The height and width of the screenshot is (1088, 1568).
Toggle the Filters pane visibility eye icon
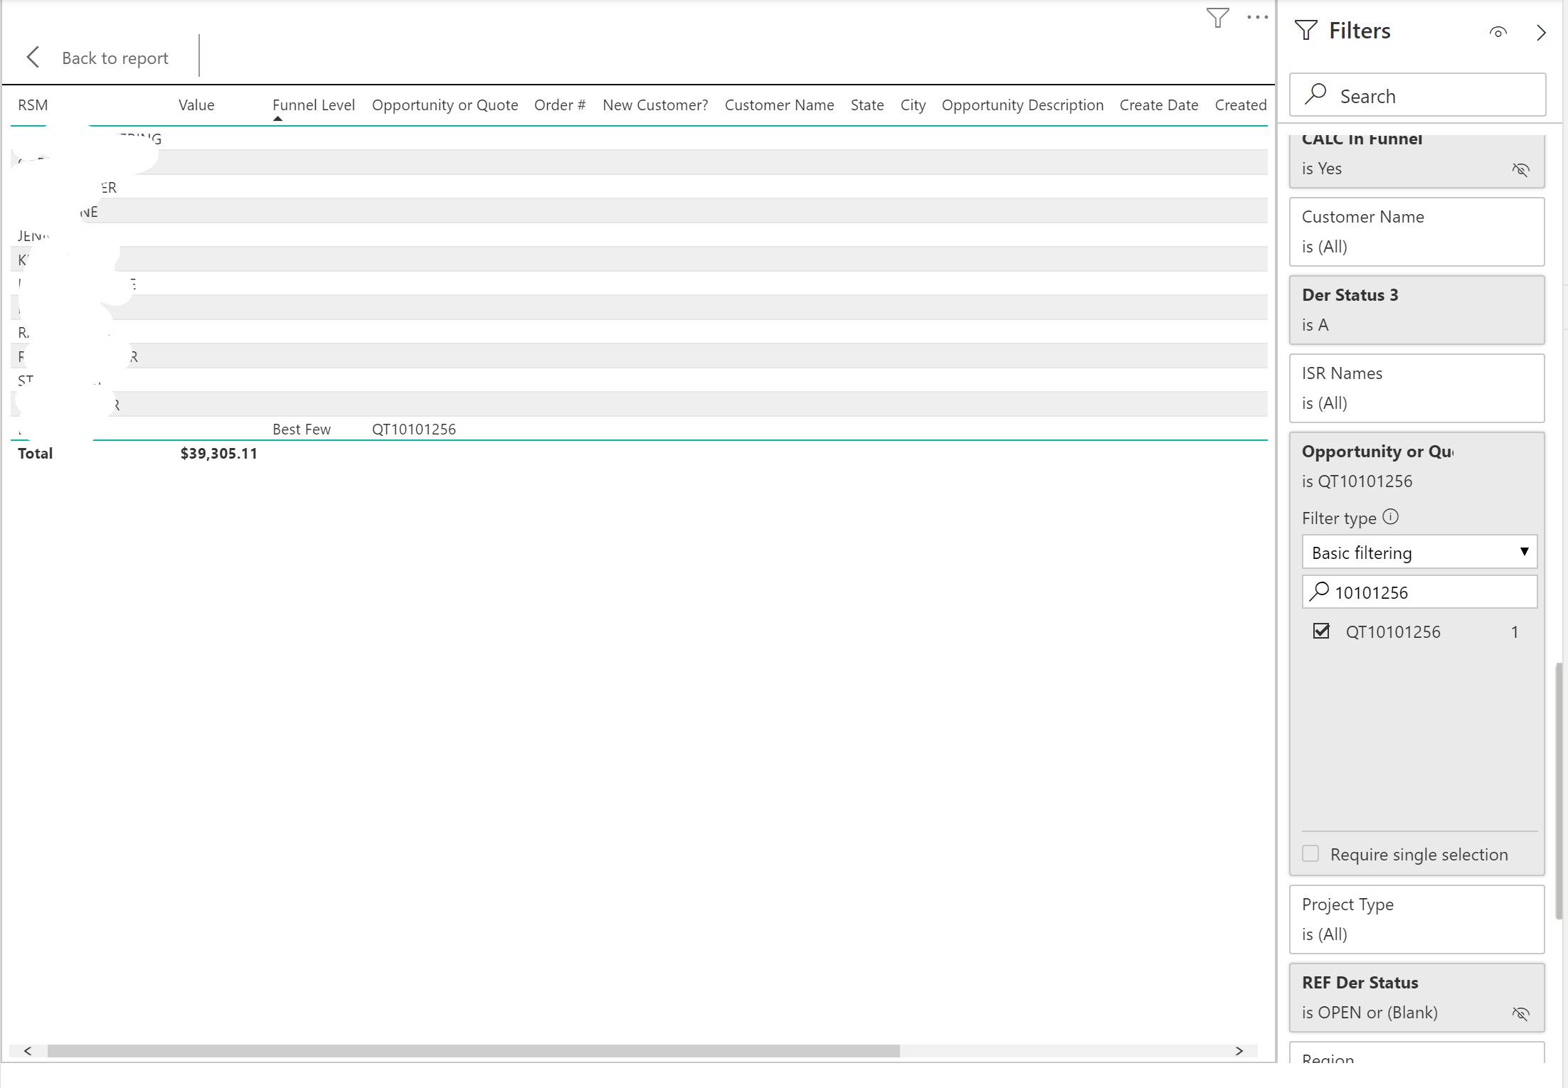(1498, 33)
